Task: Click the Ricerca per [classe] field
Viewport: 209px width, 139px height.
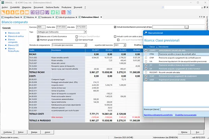Action: (185, 109)
